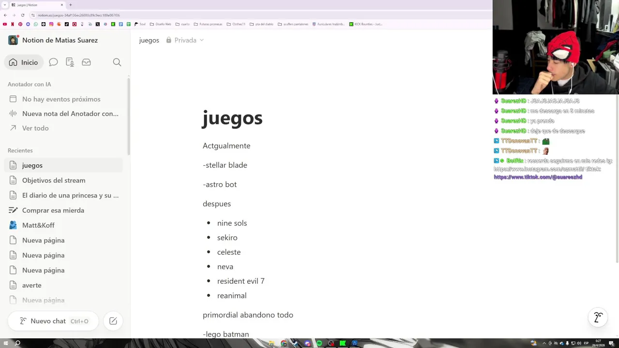Click reanimal bullet item

point(232,295)
